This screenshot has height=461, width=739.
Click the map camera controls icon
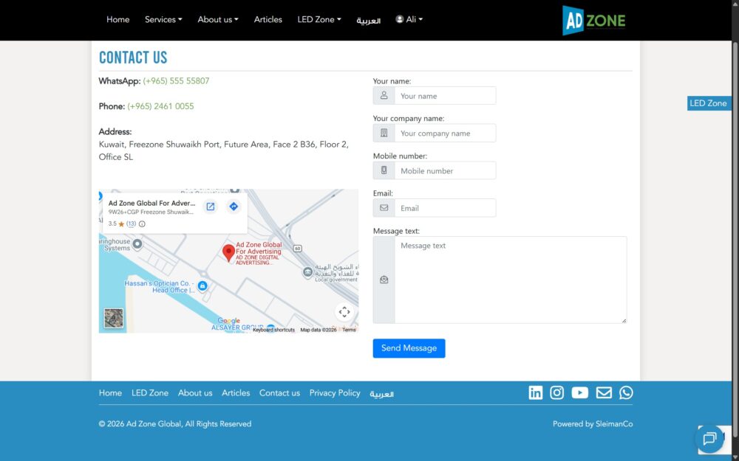(x=344, y=312)
